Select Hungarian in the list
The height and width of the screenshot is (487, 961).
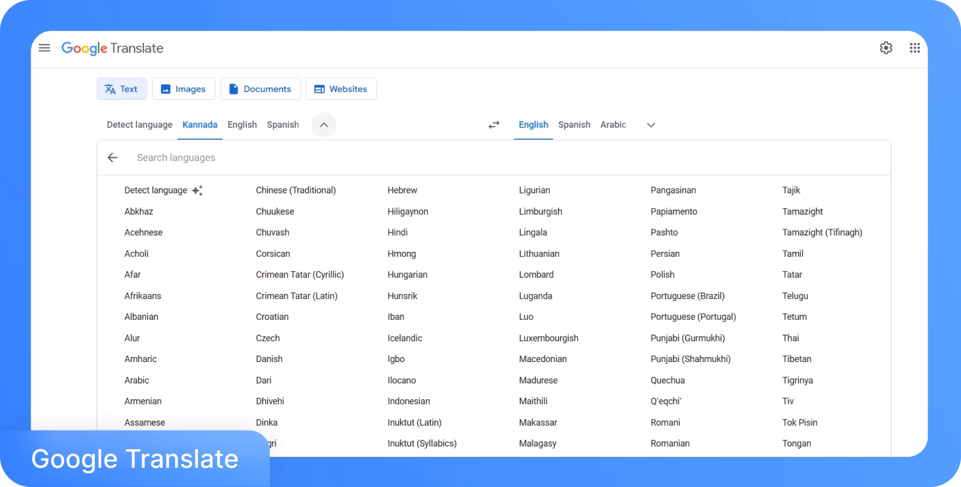pyautogui.click(x=407, y=275)
